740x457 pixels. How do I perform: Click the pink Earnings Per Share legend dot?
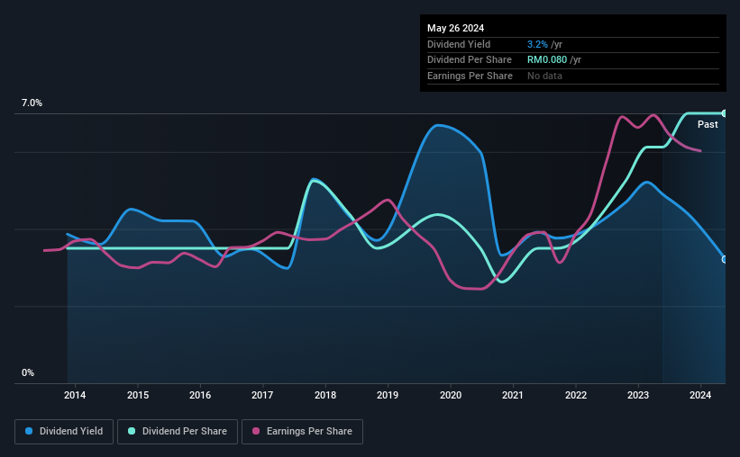(256, 431)
